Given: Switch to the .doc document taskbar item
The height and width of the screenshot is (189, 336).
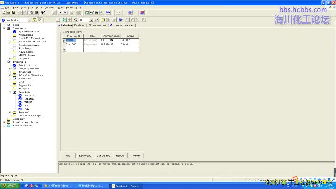Looking at the screenshot, I should [92, 186].
